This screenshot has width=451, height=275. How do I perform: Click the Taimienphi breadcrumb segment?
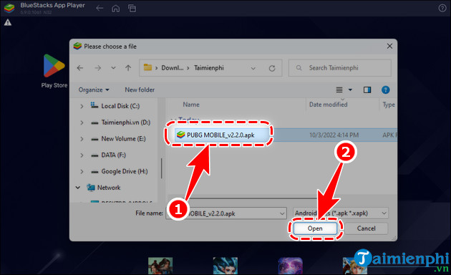[209, 68]
